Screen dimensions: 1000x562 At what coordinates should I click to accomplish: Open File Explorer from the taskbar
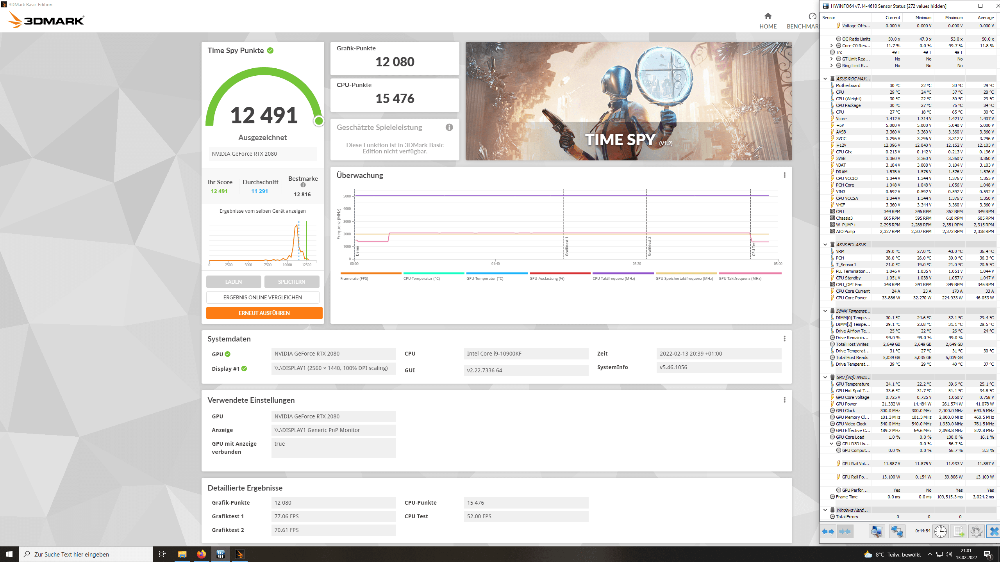coord(182,554)
